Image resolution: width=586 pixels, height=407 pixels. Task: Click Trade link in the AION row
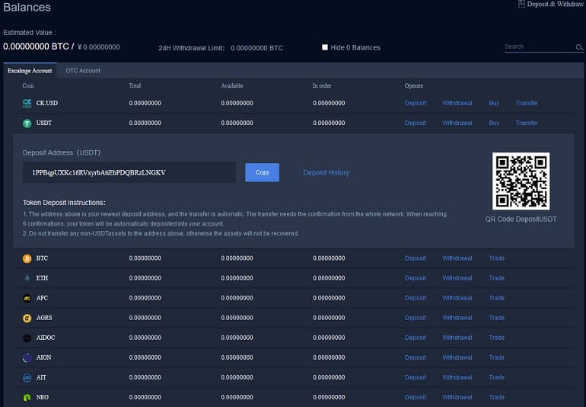pos(497,357)
